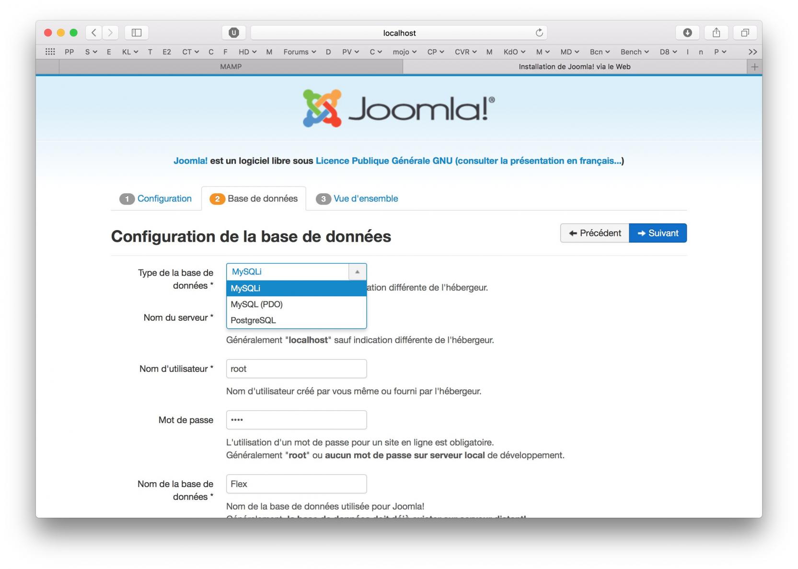Expand the CT bookmarks folder

coord(190,52)
